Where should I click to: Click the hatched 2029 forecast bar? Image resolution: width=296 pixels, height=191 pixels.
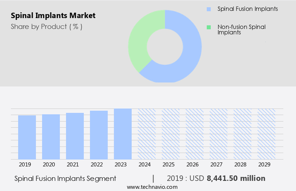point(267,134)
